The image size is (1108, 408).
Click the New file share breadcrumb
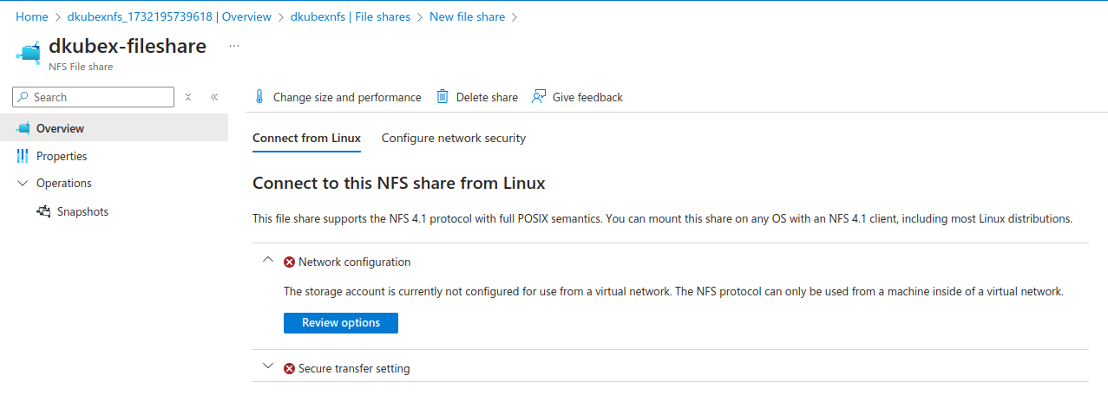(x=467, y=16)
